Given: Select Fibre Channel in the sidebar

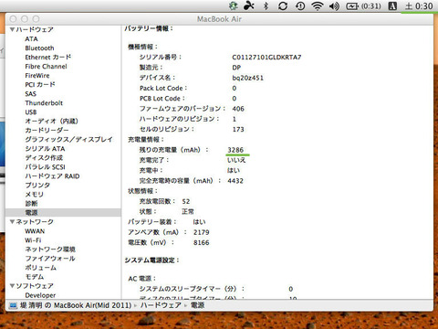Looking at the screenshot, I should [46, 67].
